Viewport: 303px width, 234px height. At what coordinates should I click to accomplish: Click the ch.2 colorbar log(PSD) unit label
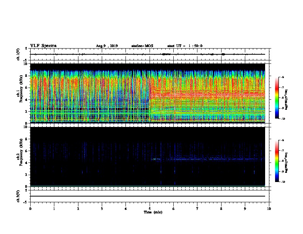tap(286, 163)
